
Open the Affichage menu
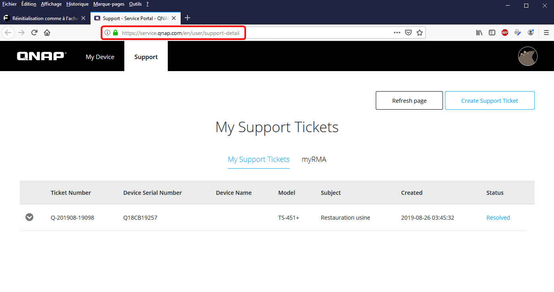(x=51, y=4)
